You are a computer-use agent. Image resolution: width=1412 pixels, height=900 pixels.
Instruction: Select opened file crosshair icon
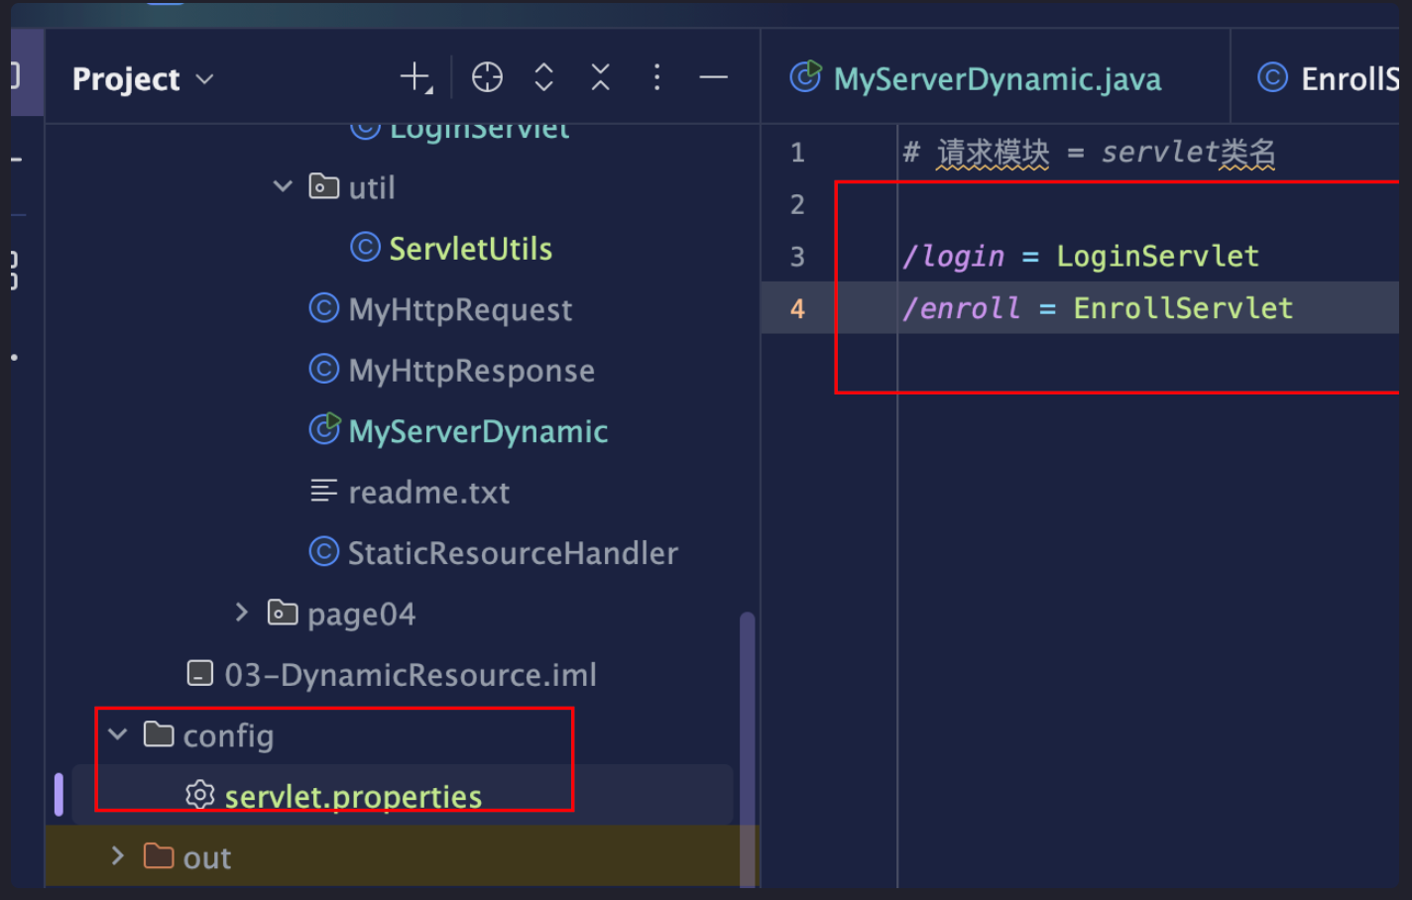(487, 77)
